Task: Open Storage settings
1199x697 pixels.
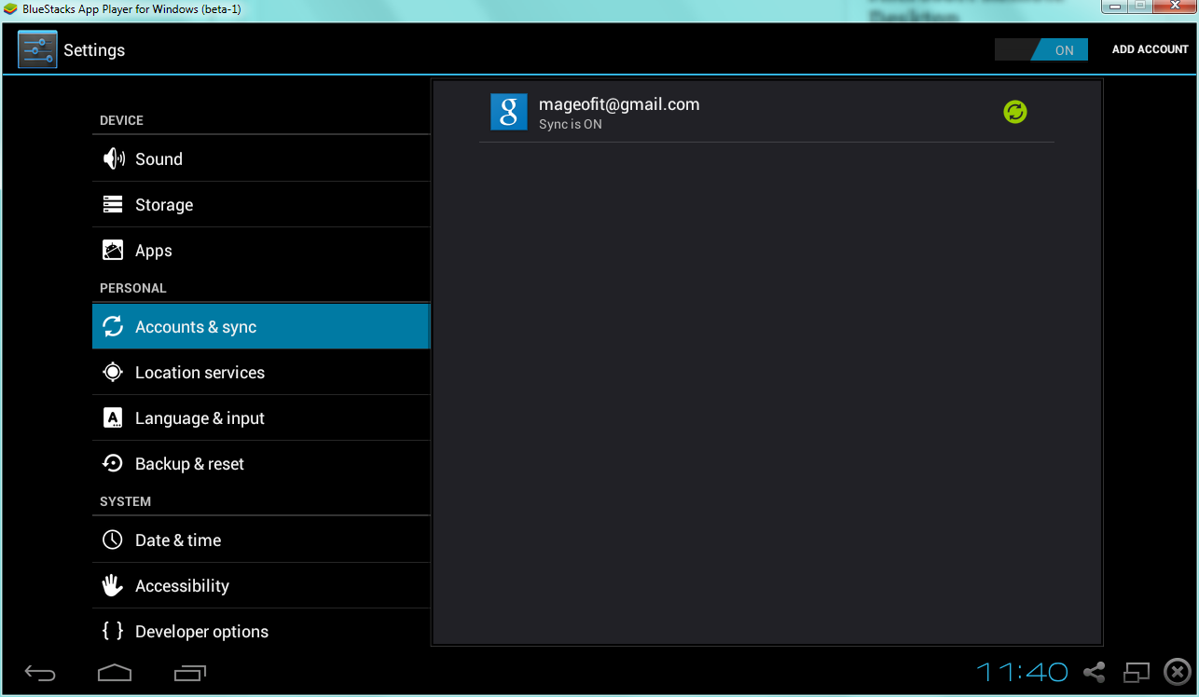Action: 261,204
